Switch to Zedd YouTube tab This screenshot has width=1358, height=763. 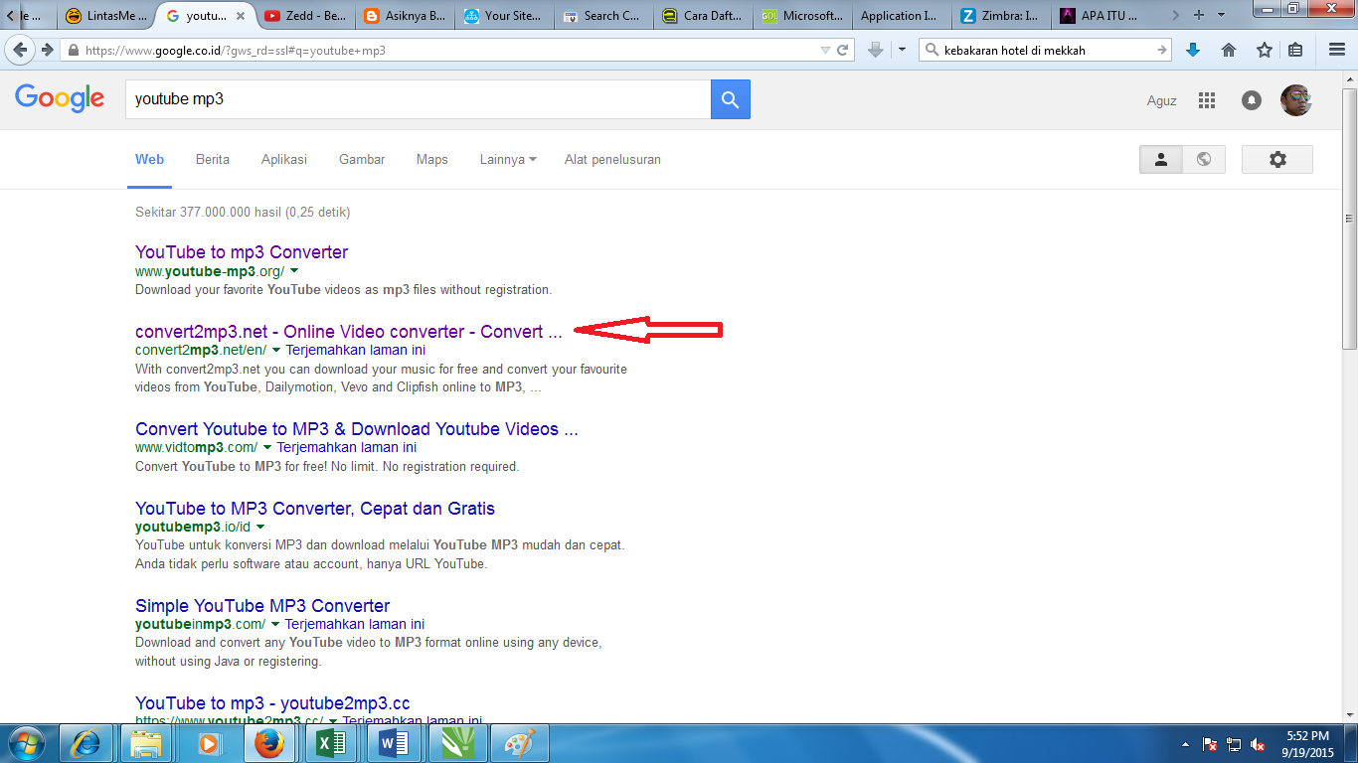point(306,15)
